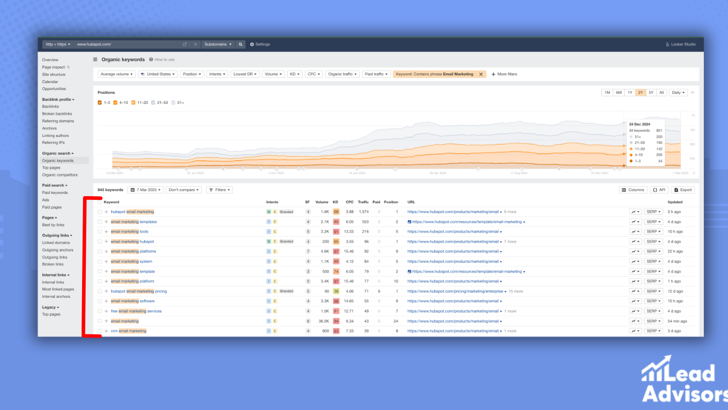
Task: Expand plus icon for email marketing hubspot row
Action: coord(106,242)
